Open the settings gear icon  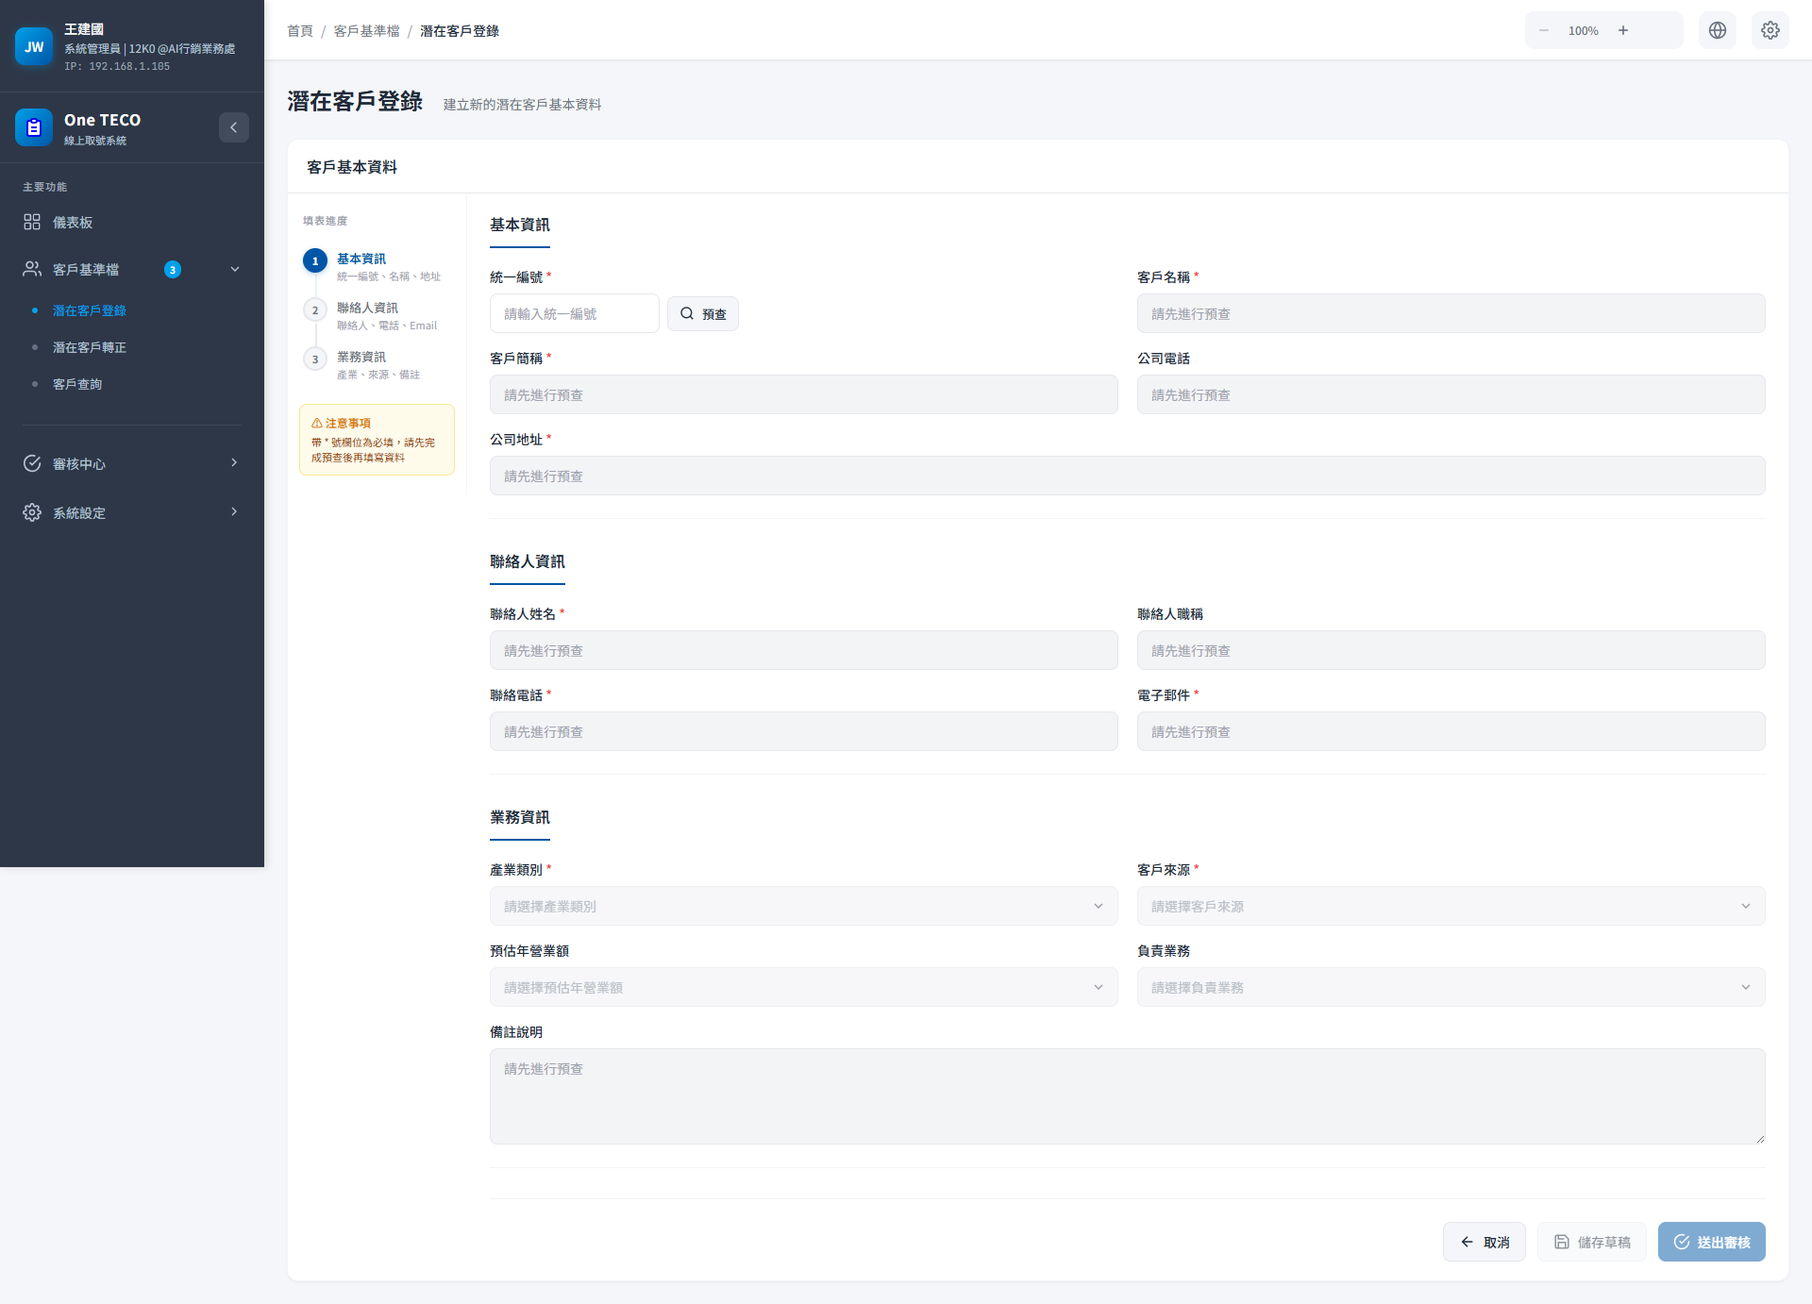point(1770,30)
